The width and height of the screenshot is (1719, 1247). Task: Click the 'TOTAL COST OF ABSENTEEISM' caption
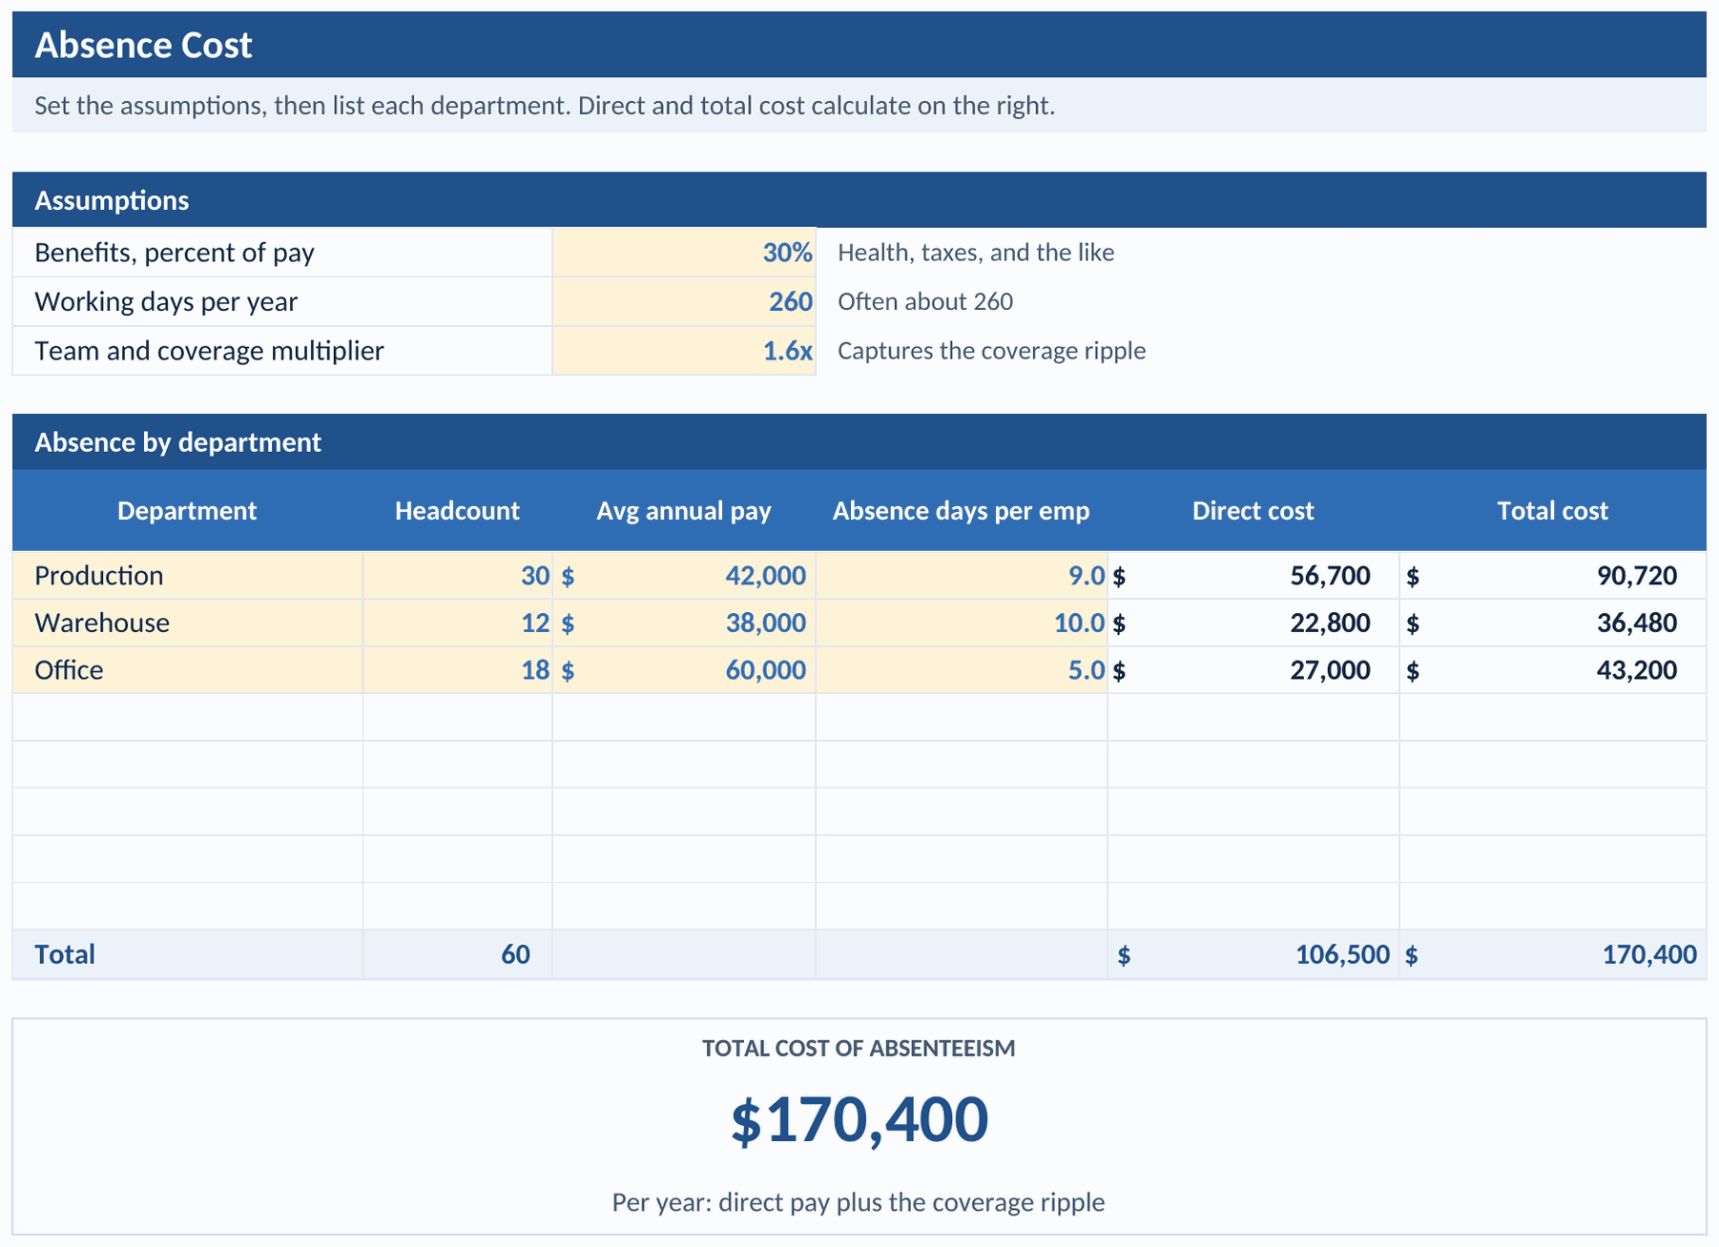[x=859, y=1049]
